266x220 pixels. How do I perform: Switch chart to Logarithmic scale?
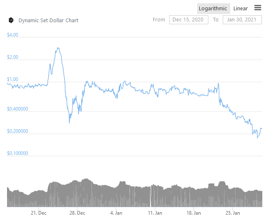pyautogui.click(x=213, y=9)
